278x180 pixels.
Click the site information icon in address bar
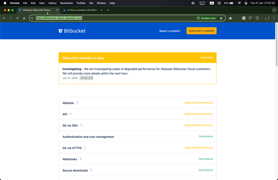click(x=32, y=18)
